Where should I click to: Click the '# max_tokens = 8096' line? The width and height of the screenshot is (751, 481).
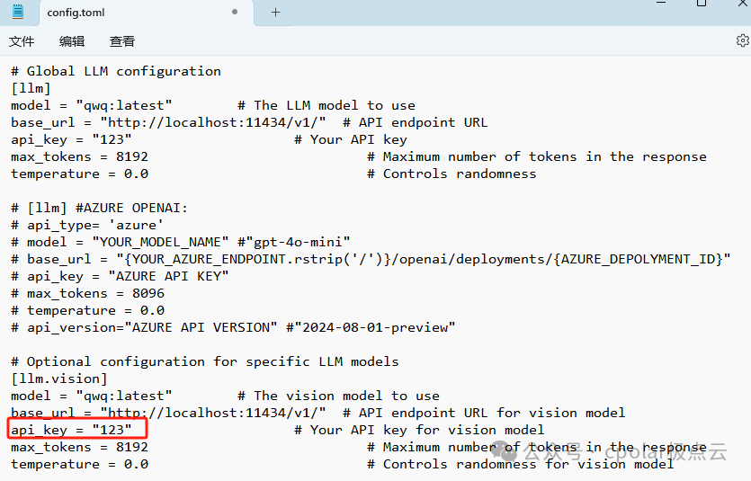point(87,293)
